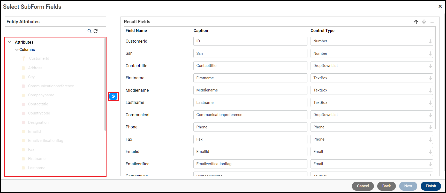Open Control Type dropdown for Contacttitle
The image size is (446, 193).
(x=430, y=66)
